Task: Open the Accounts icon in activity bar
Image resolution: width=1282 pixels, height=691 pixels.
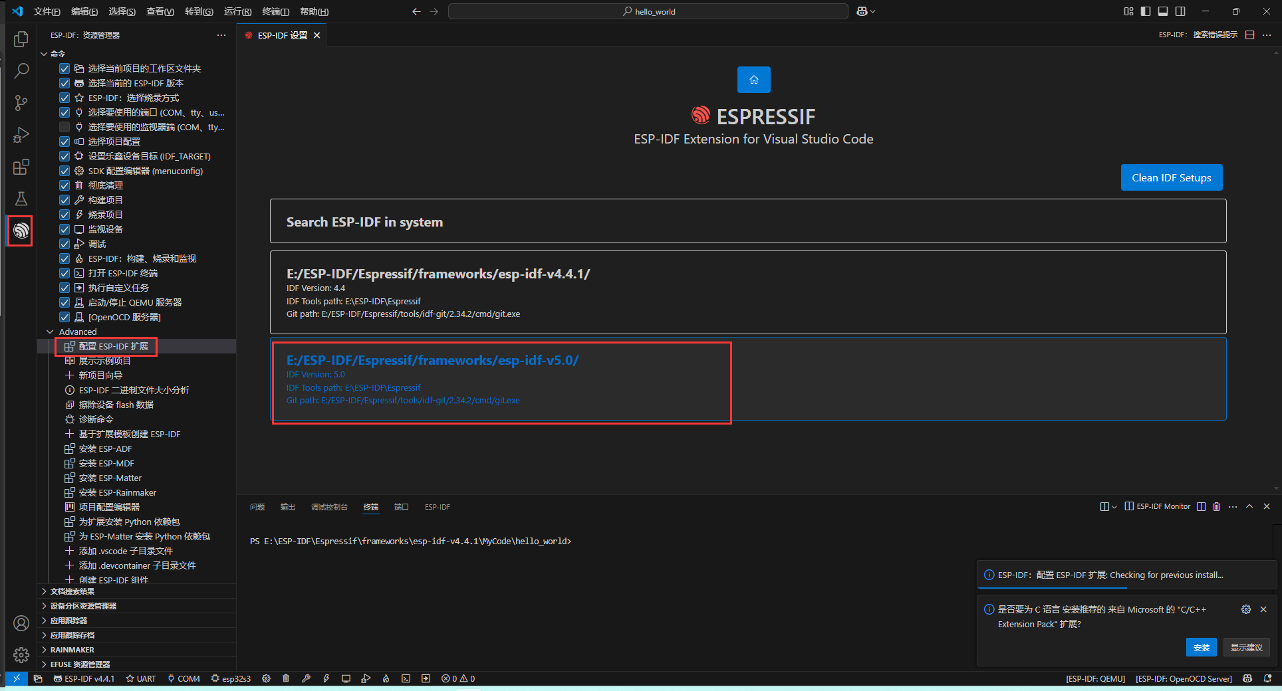Action: tap(21, 623)
